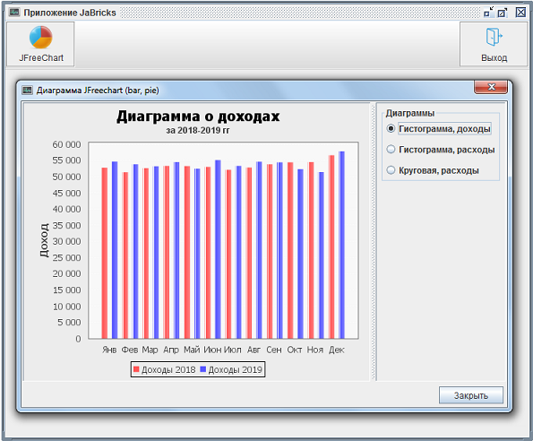
Task: Click the main window maximize icon
Action: tap(502, 13)
